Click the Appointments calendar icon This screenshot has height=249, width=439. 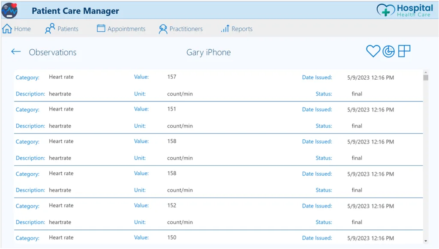[x=101, y=28]
